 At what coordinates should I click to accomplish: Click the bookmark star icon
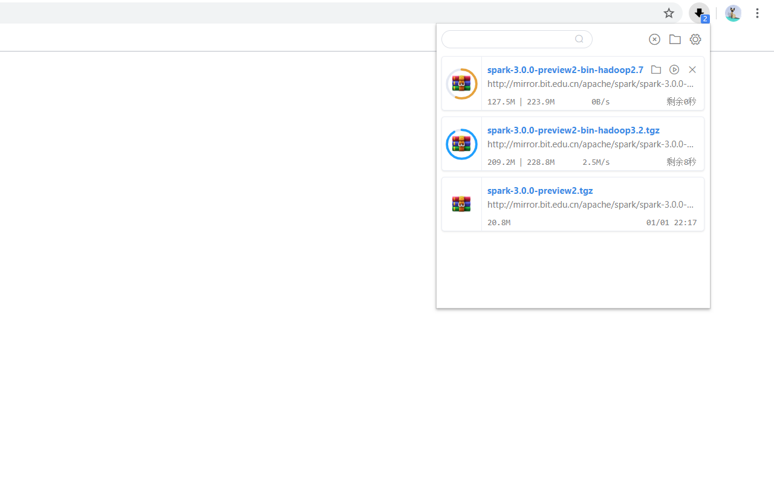669,13
